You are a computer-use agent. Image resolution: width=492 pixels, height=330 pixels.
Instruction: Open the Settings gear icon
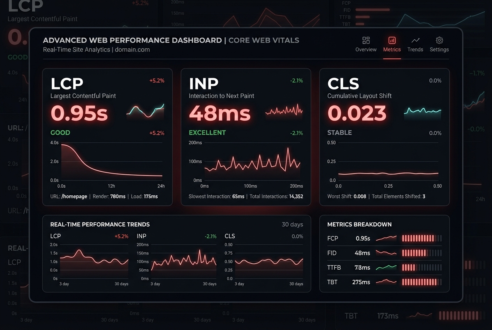tap(439, 40)
